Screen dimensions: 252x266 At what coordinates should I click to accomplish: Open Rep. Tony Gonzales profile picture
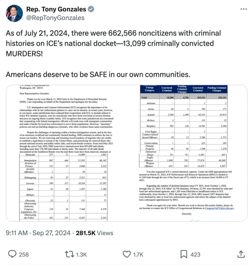click(14, 13)
